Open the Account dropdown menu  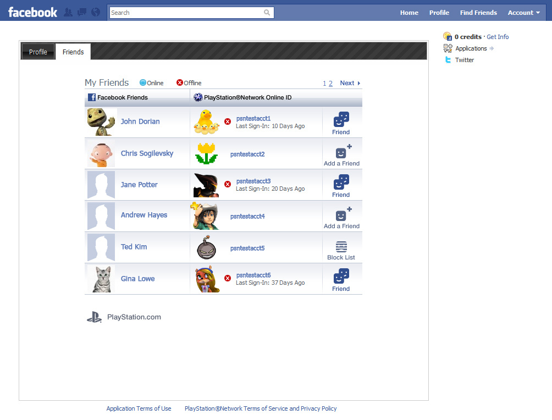click(x=523, y=13)
